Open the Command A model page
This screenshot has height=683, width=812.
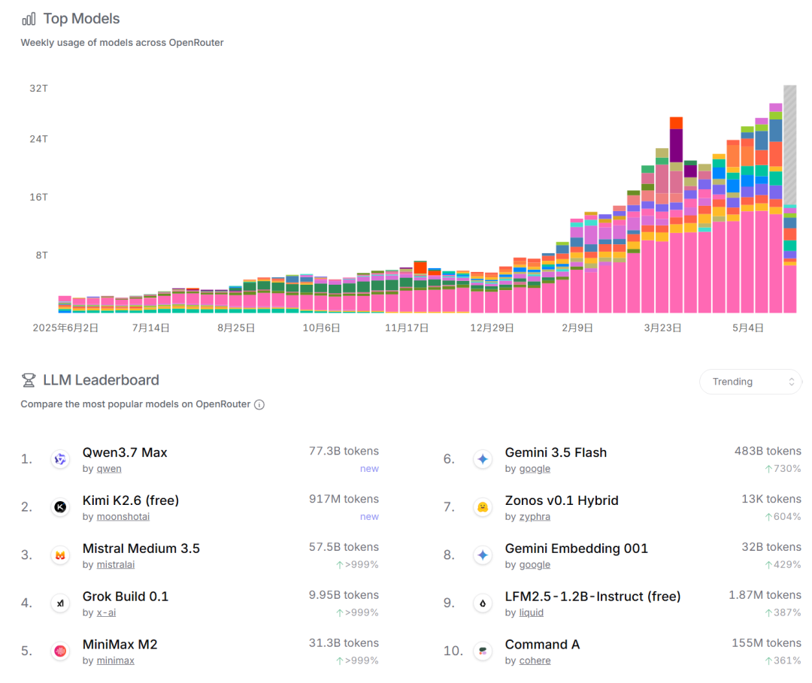click(542, 645)
